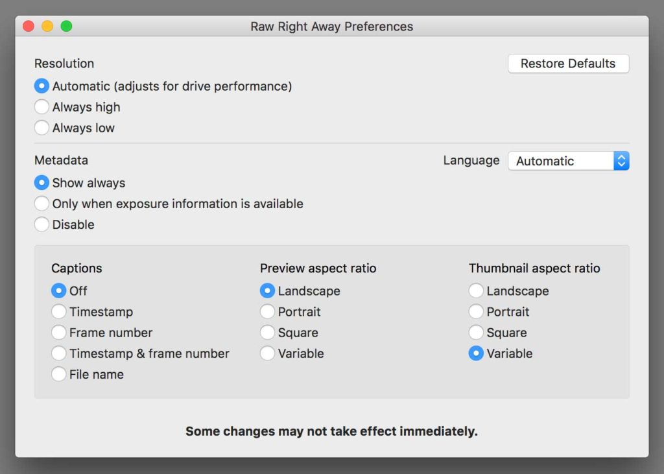Select Portrait thumbnail aspect ratio

click(477, 312)
